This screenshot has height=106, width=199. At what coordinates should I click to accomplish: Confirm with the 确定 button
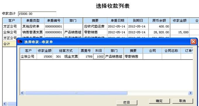click(x=159, y=101)
